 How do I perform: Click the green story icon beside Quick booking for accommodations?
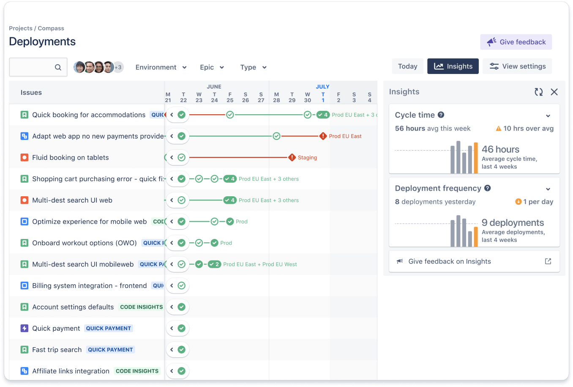pos(24,114)
